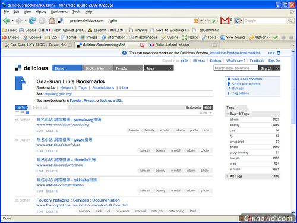Switch to Gea-Suan Lin's BLOG tab

click(x=37, y=45)
